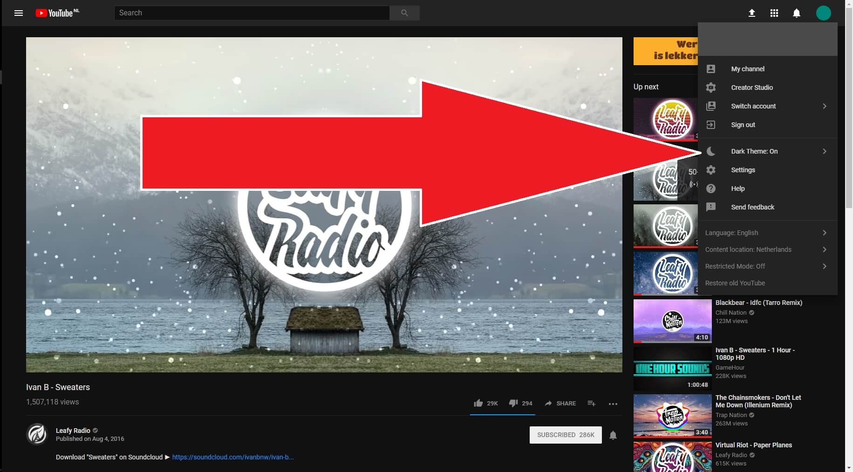Open the hamburger guide menu
The width and height of the screenshot is (853, 472).
pyautogui.click(x=19, y=13)
